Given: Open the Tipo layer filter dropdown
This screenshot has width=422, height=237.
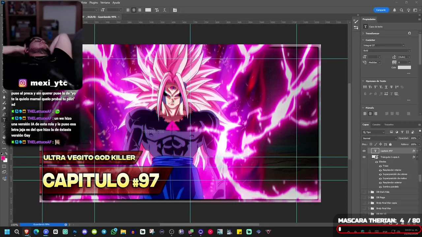Looking at the screenshot, I should 374,132.
